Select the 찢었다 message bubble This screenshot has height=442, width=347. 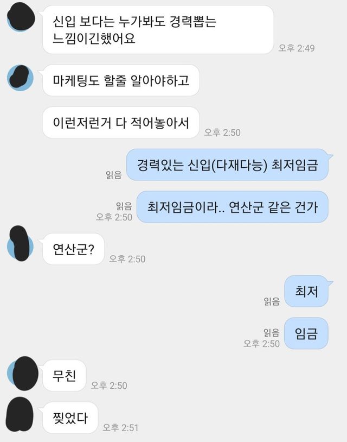[x=70, y=418]
